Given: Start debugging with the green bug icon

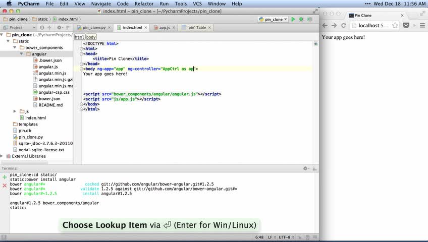Looking at the screenshot, I should [301, 19].
